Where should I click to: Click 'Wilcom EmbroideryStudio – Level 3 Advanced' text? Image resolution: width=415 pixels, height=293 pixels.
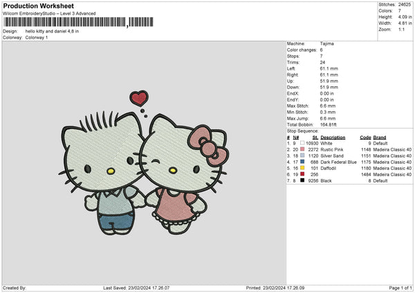tap(49, 14)
